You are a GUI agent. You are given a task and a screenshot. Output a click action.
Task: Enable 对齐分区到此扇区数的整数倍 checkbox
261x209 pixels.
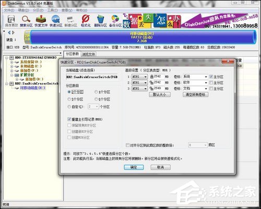(127, 145)
